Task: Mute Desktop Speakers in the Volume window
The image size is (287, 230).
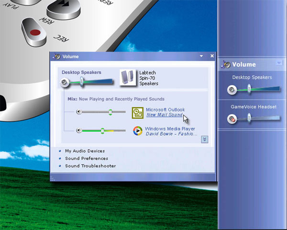Action: coord(65,82)
